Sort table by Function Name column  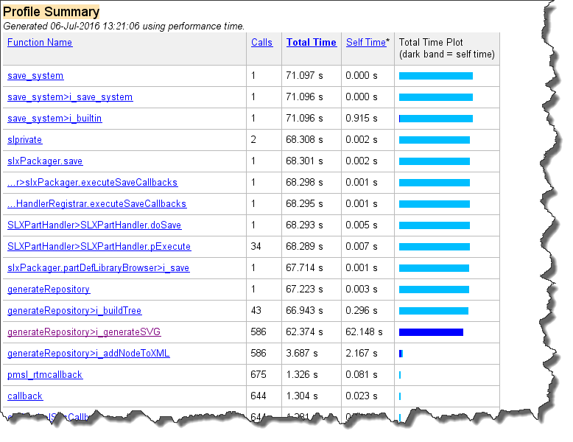pyautogui.click(x=40, y=43)
